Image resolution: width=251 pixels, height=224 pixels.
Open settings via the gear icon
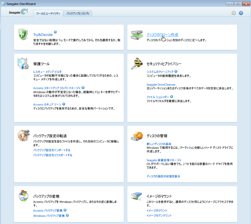[x=234, y=13]
